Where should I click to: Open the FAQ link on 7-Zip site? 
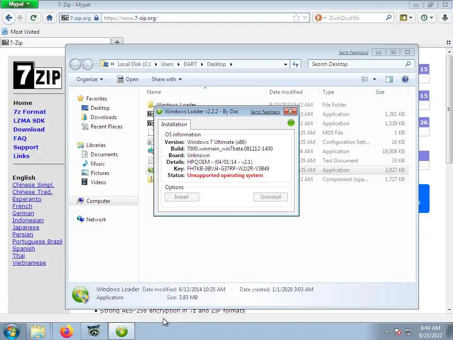pyautogui.click(x=20, y=138)
